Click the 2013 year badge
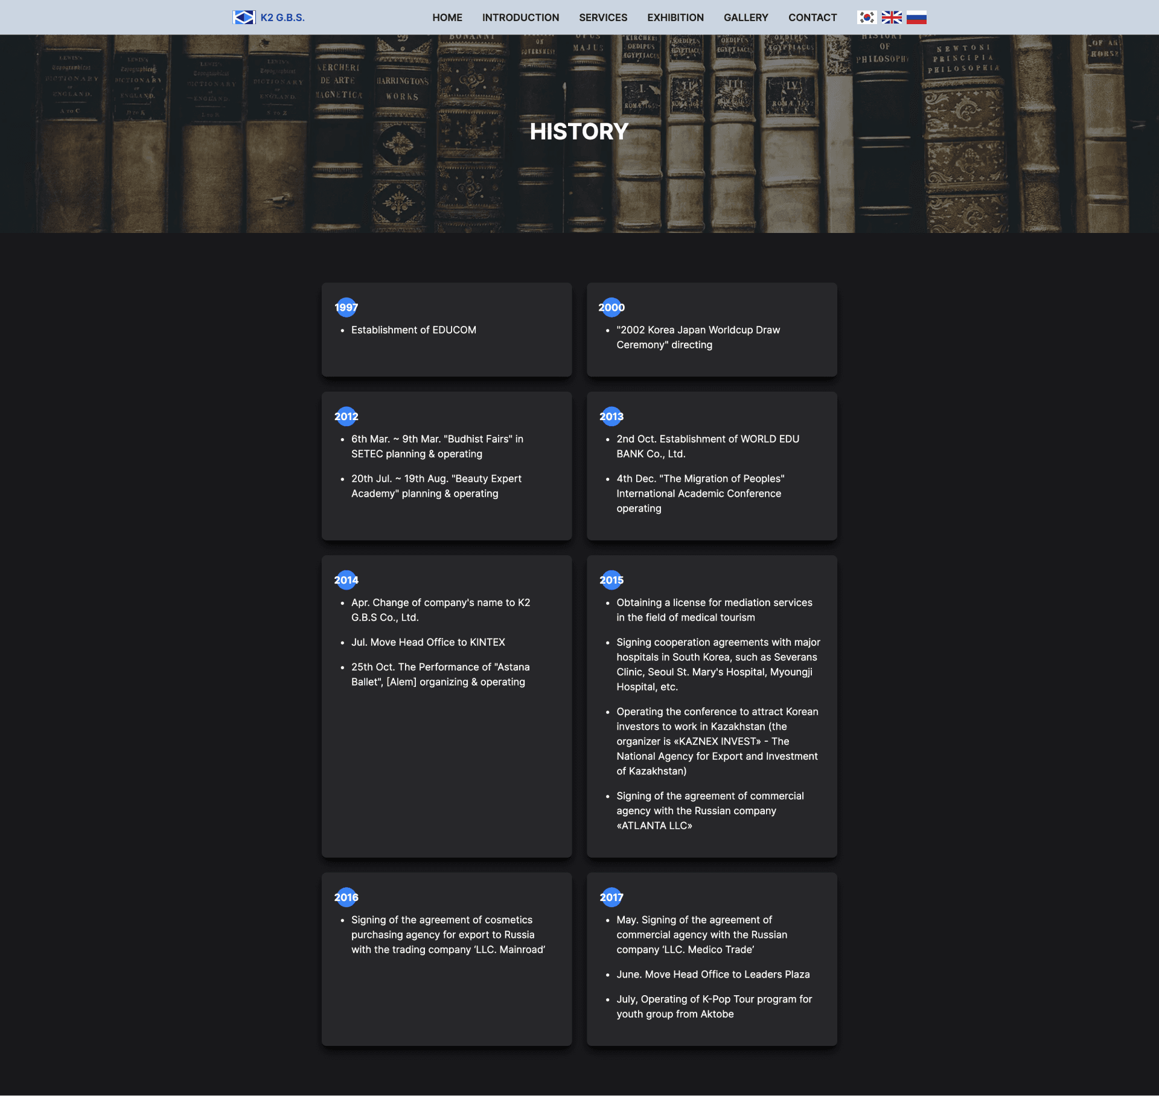The height and width of the screenshot is (1096, 1159). pos(611,417)
